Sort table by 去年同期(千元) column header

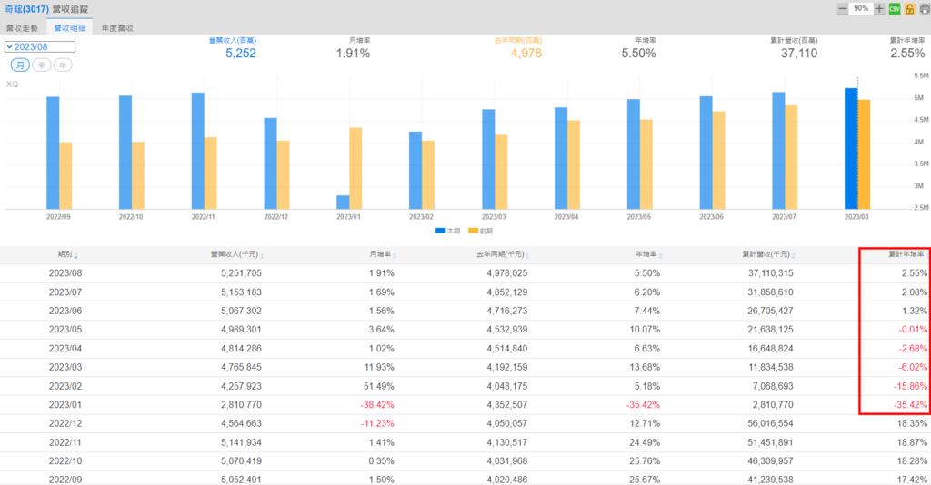coord(502,254)
